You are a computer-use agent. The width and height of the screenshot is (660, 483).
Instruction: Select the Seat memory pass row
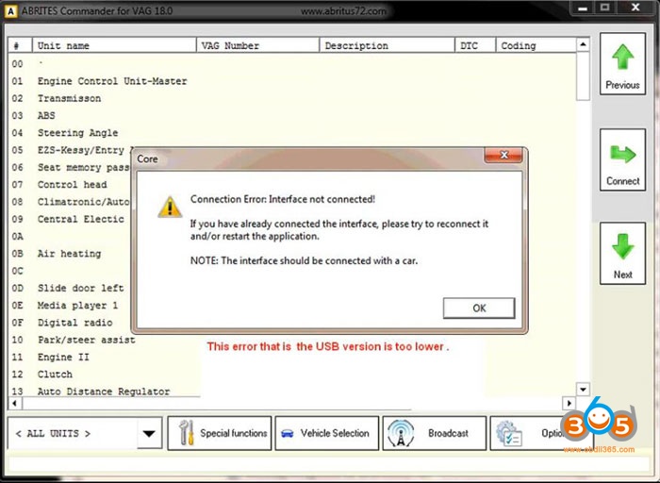coord(72,167)
